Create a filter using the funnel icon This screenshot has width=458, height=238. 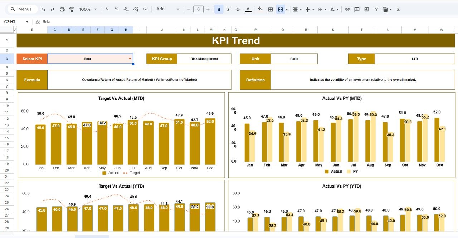376,9
